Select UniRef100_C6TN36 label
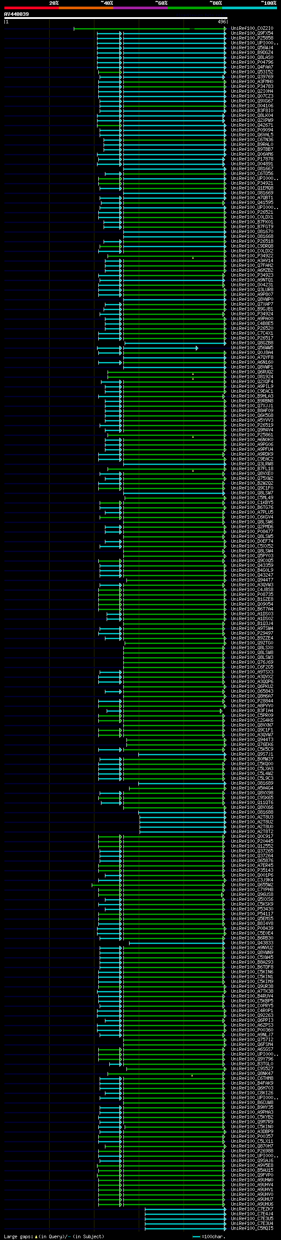This screenshot has height=1240, width=281. (252, 139)
